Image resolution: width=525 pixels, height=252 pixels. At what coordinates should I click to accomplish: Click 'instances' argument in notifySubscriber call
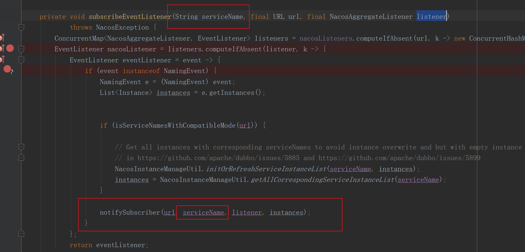pyautogui.click(x=286, y=213)
